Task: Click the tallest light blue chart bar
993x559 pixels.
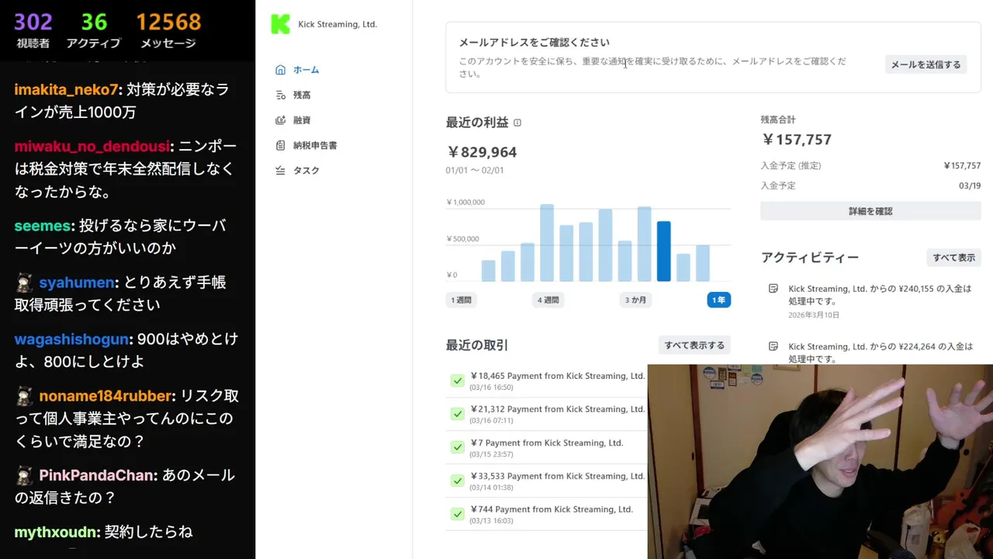Action: [x=547, y=243]
